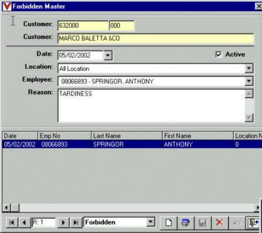Open the Date dropdown calendar arrow

(x=108, y=55)
